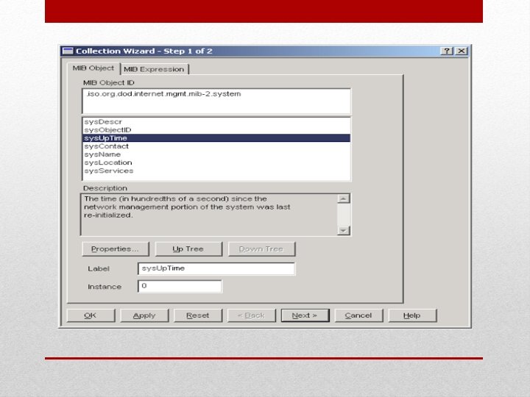Select the MIB Object tab
Screen dimensions: 530x397
pyautogui.click(x=93, y=68)
